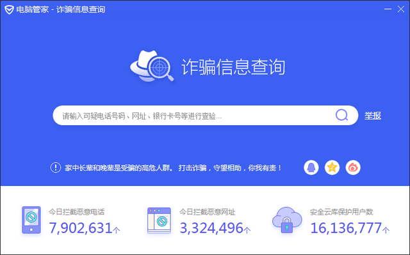Click the search magnifier icon

[341, 115]
